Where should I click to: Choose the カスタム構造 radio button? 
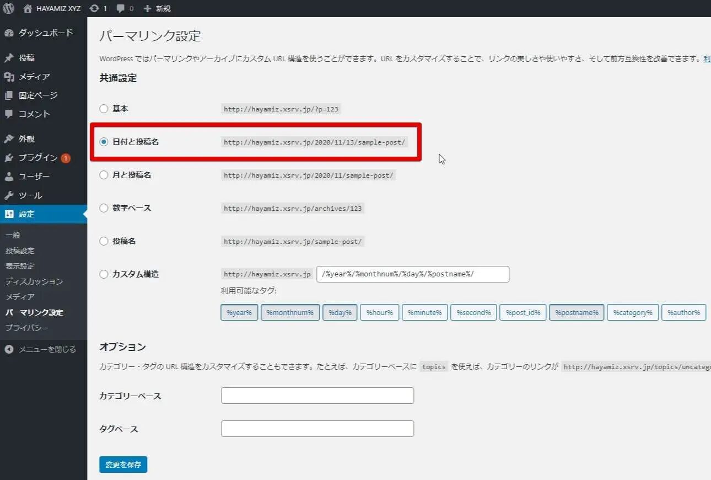104,274
